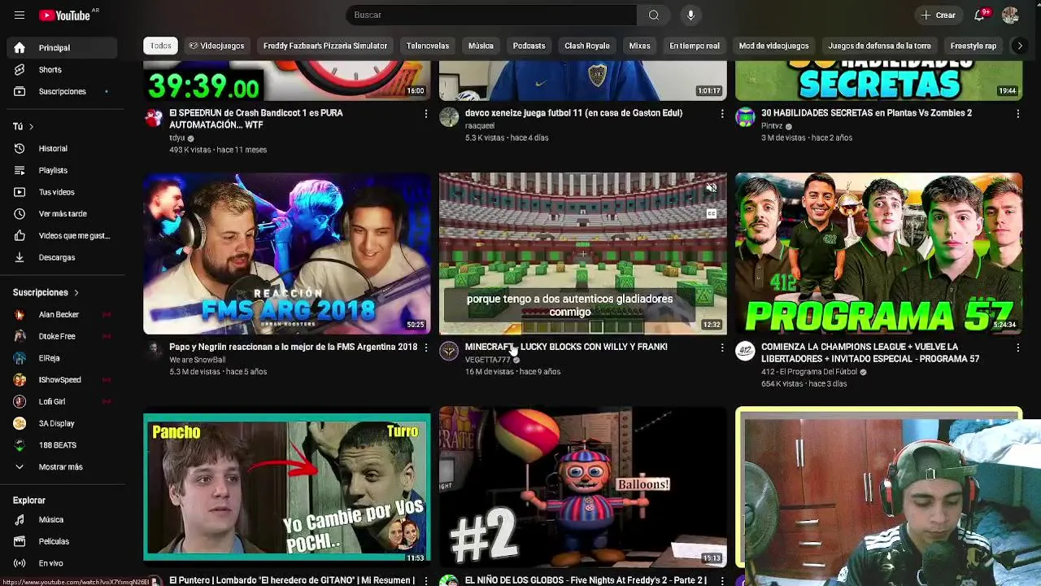
Task: Open Música under Explorar
Action: coord(62,519)
